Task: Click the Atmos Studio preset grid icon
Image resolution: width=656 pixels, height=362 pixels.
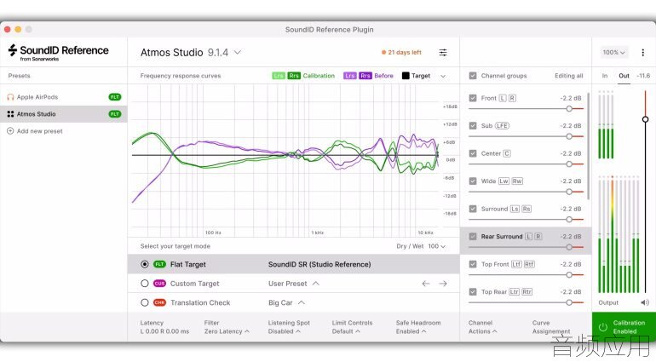Action: [x=10, y=114]
